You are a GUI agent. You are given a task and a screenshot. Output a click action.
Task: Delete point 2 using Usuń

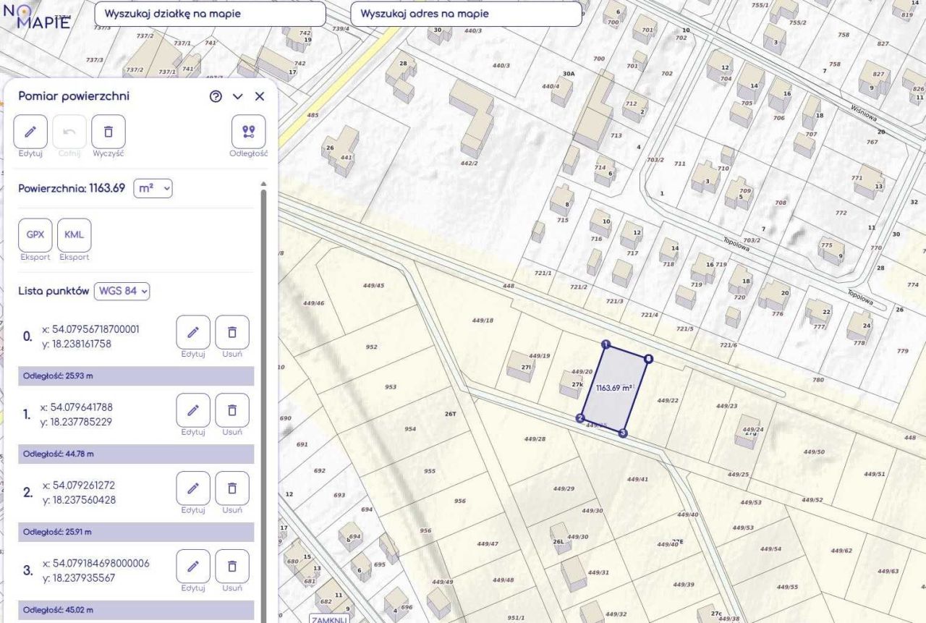click(232, 488)
